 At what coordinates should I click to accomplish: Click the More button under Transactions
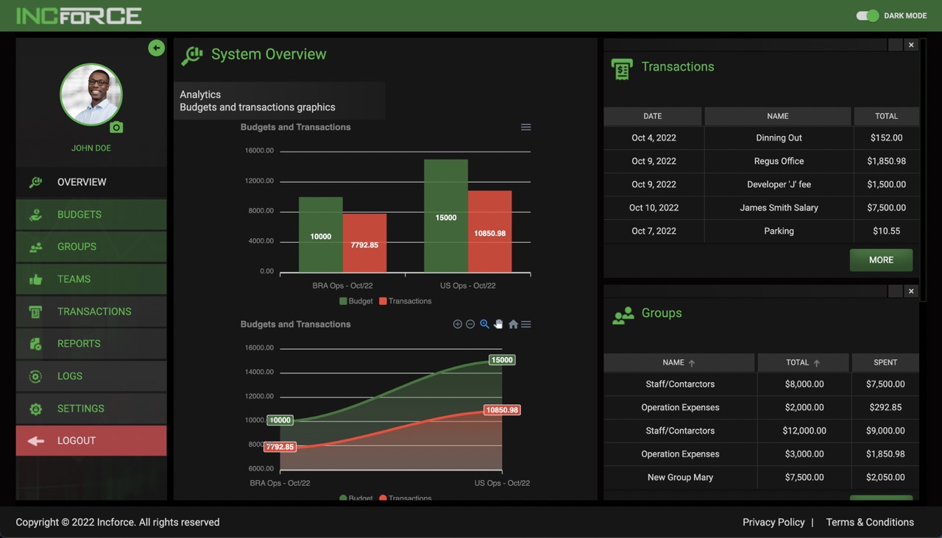click(881, 260)
